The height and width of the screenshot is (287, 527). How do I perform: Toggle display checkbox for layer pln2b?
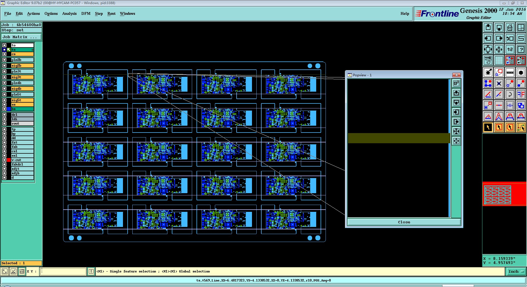[x=4, y=60]
